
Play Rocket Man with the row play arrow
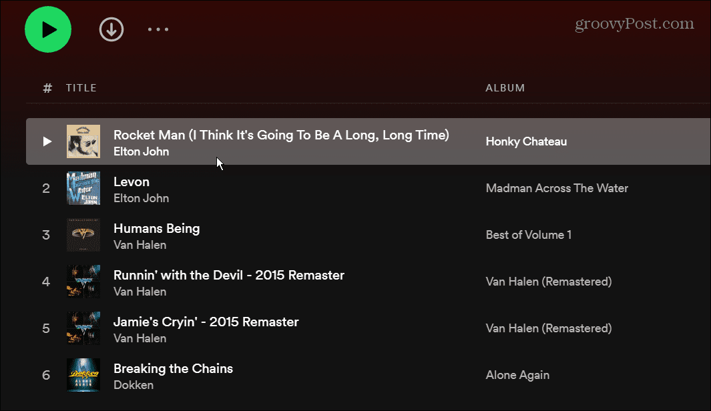(47, 141)
